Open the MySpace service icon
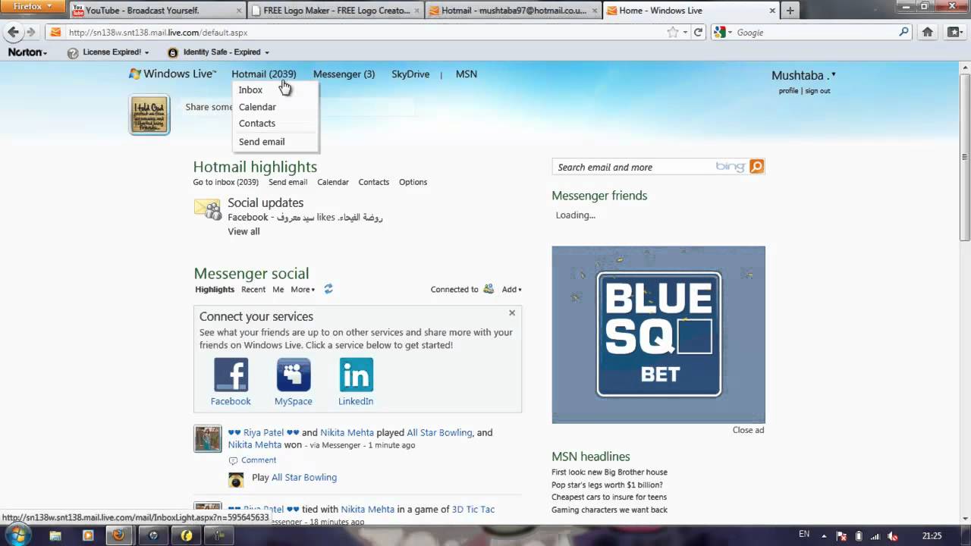Viewport: 971px width, 546px height. [294, 375]
